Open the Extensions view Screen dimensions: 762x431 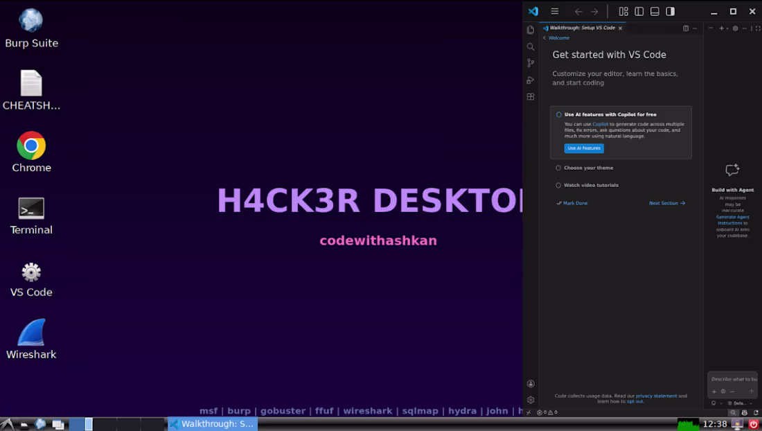click(531, 97)
